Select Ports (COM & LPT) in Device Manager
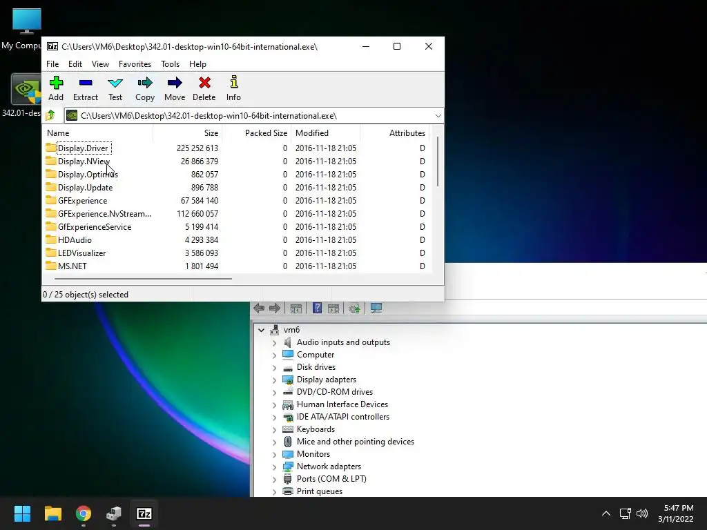The width and height of the screenshot is (707, 530). point(331,479)
